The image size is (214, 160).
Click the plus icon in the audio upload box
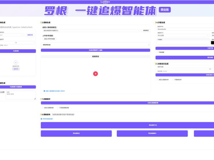(x=16, y=63)
